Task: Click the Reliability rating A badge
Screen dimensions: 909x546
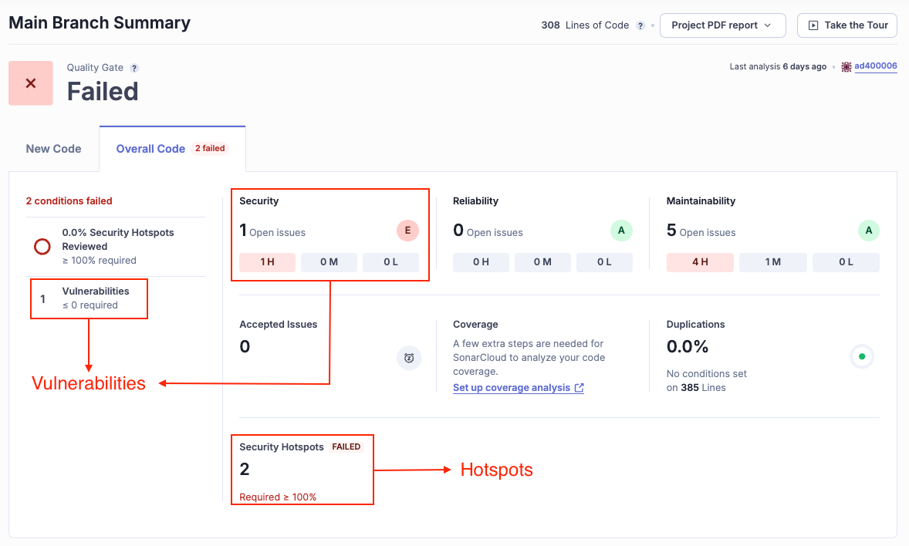Action: [621, 231]
